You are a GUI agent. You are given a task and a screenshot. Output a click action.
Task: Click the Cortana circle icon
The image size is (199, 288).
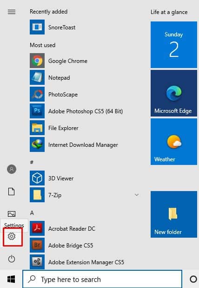(193, 279)
